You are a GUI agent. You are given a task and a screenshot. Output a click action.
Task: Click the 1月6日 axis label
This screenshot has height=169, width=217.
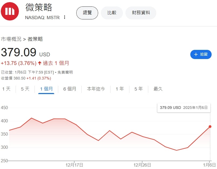(209, 165)
